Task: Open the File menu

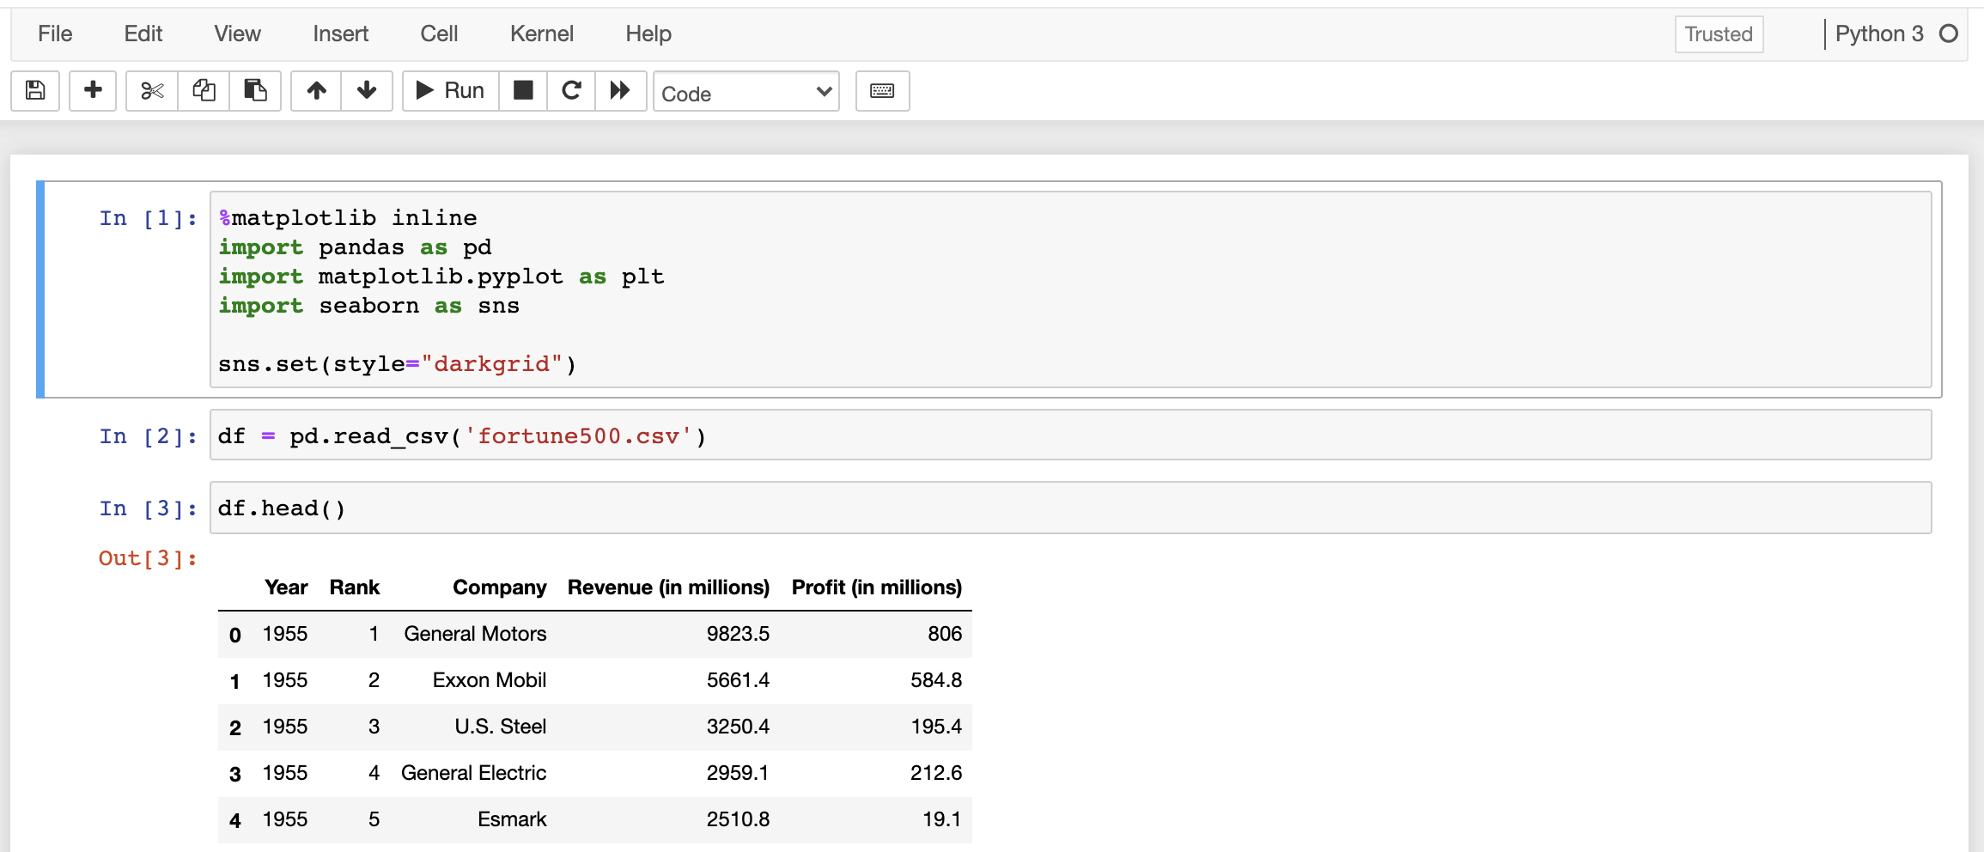Action: [x=55, y=33]
